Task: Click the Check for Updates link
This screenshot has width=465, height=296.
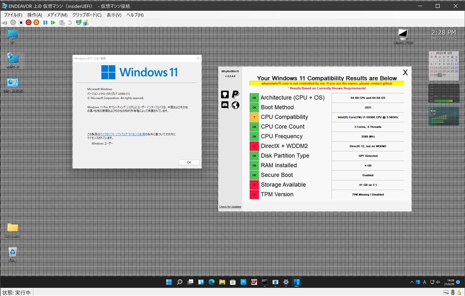Action: pyautogui.click(x=230, y=207)
